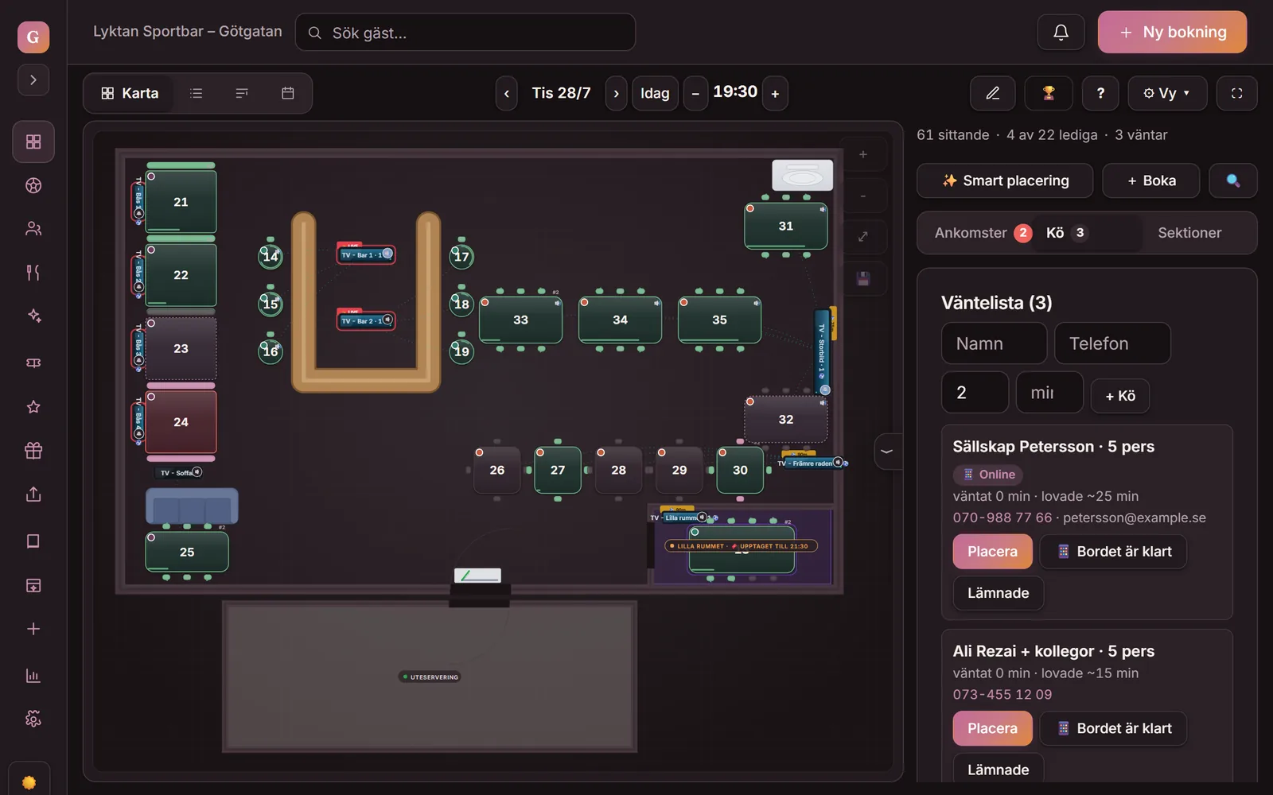Click Placera for Sällskap Petersson

click(992, 552)
